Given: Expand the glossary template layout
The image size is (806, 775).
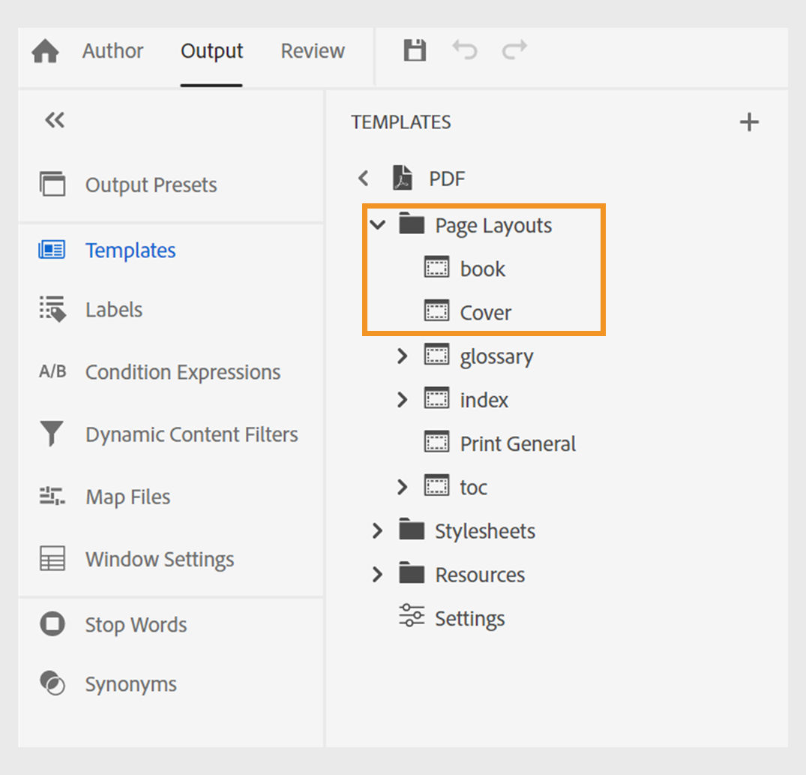Looking at the screenshot, I should [403, 356].
